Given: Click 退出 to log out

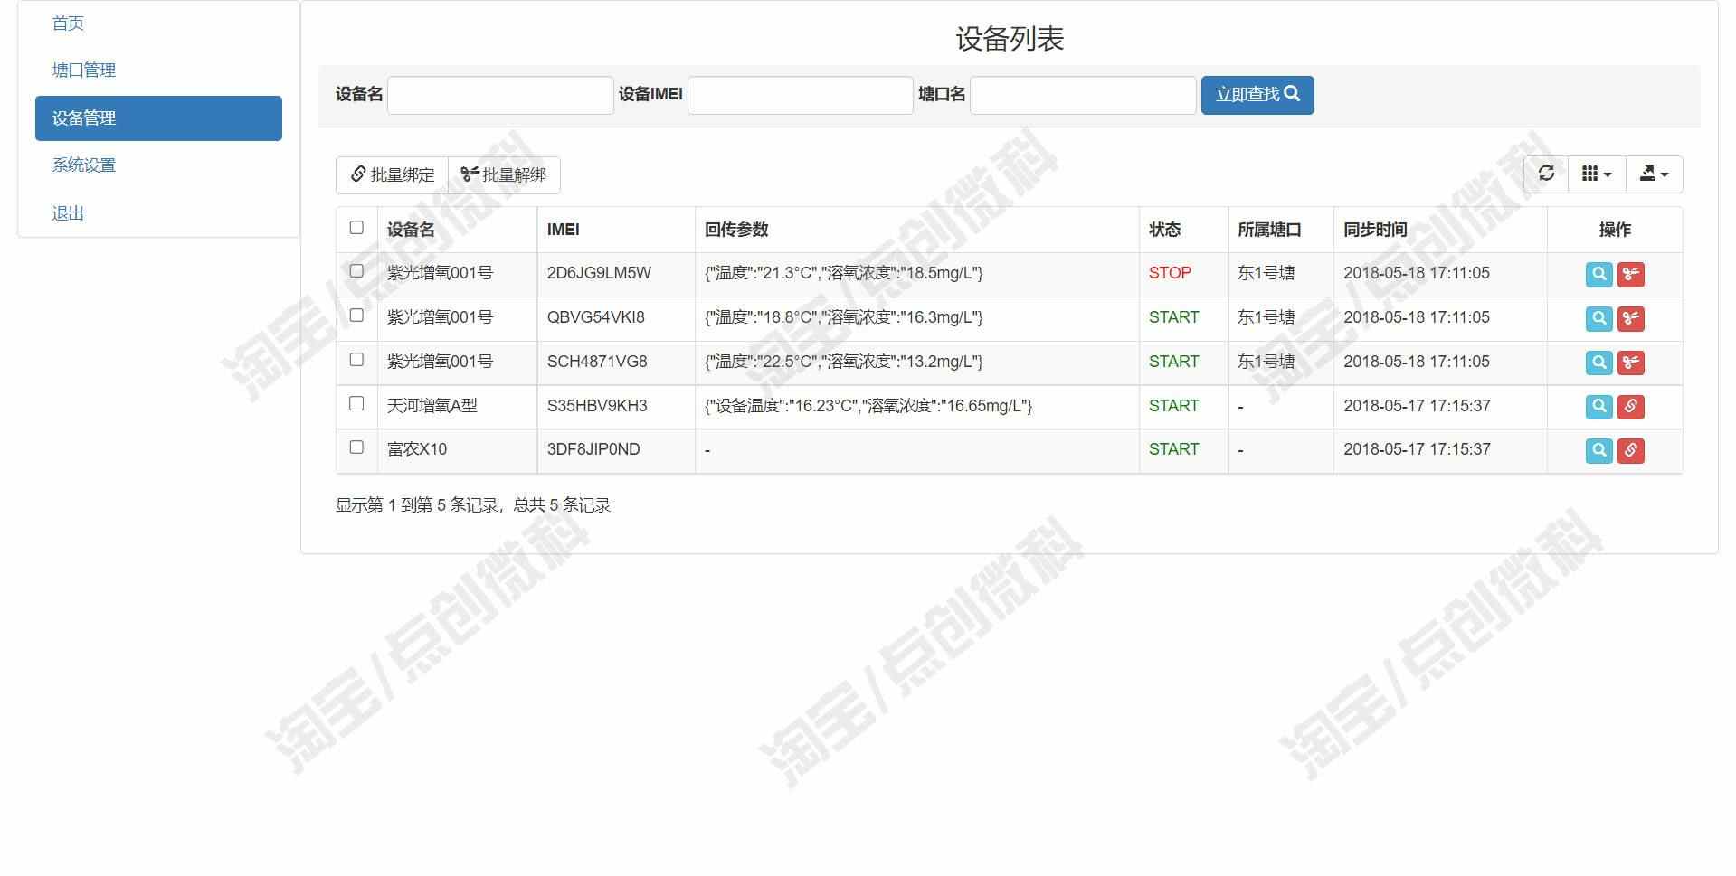Looking at the screenshot, I should click(x=68, y=213).
